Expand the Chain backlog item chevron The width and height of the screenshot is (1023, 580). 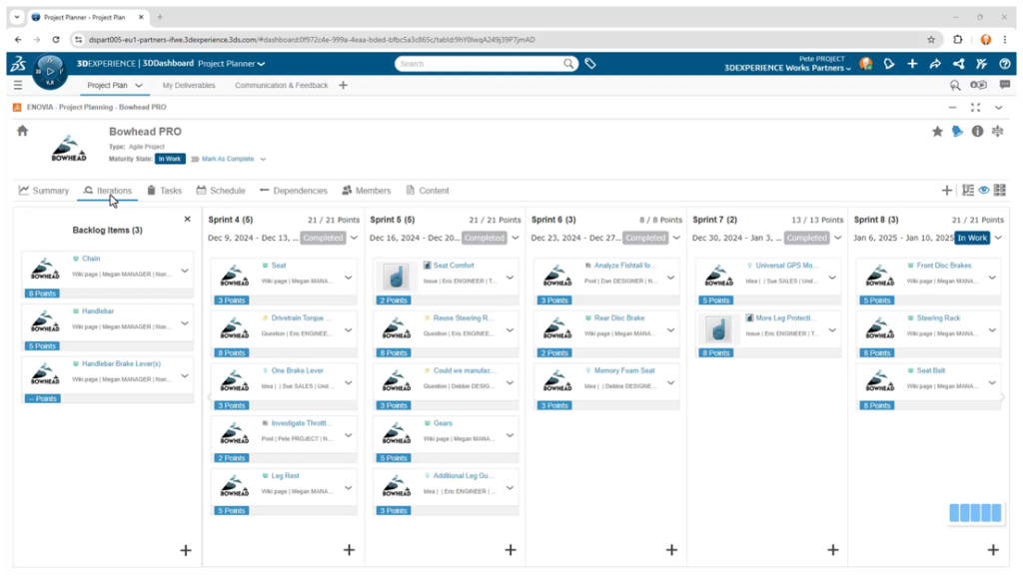tap(185, 271)
